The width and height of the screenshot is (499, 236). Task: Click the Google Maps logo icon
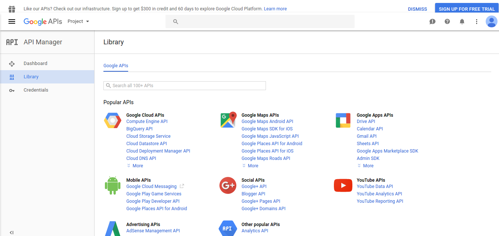[x=228, y=120]
